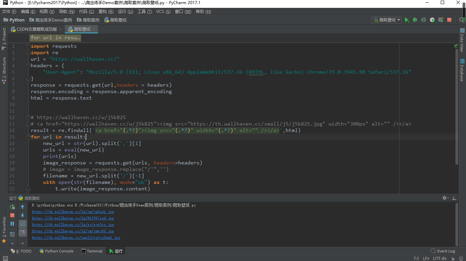
Task: Open the 6: TODO tool window
Action: pyautogui.click(x=21, y=251)
